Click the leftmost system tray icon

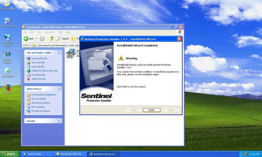pos(243,154)
